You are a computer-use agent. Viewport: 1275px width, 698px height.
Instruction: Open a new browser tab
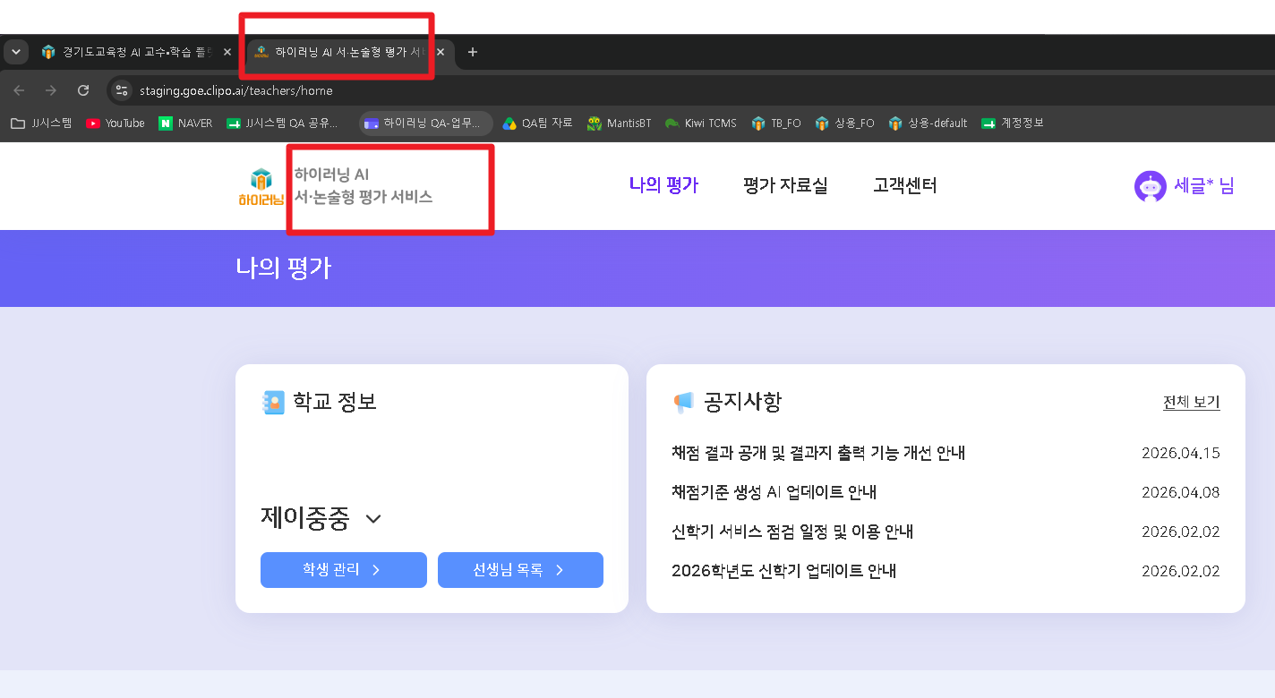click(x=473, y=52)
